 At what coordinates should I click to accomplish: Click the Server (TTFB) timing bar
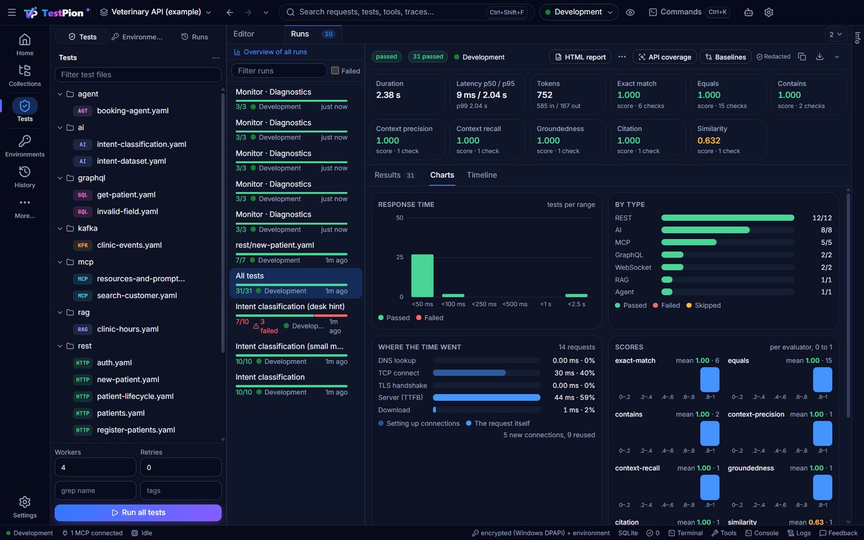pos(487,397)
